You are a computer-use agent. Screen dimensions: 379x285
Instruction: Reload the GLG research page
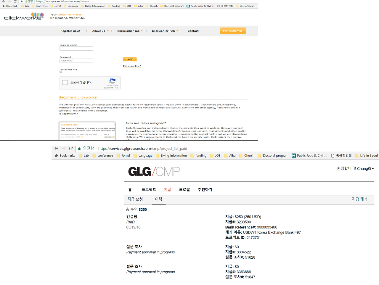(71, 149)
